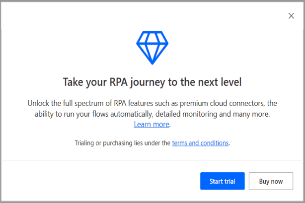Click the 'Take your RPA journey' heading
305x203 pixels.
(152, 82)
